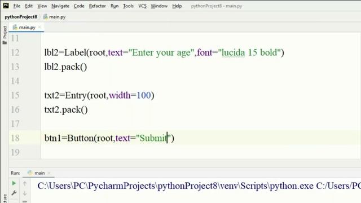
Task: Close the main tab in the Run panel
Action: pyautogui.click(x=49, y=173)
